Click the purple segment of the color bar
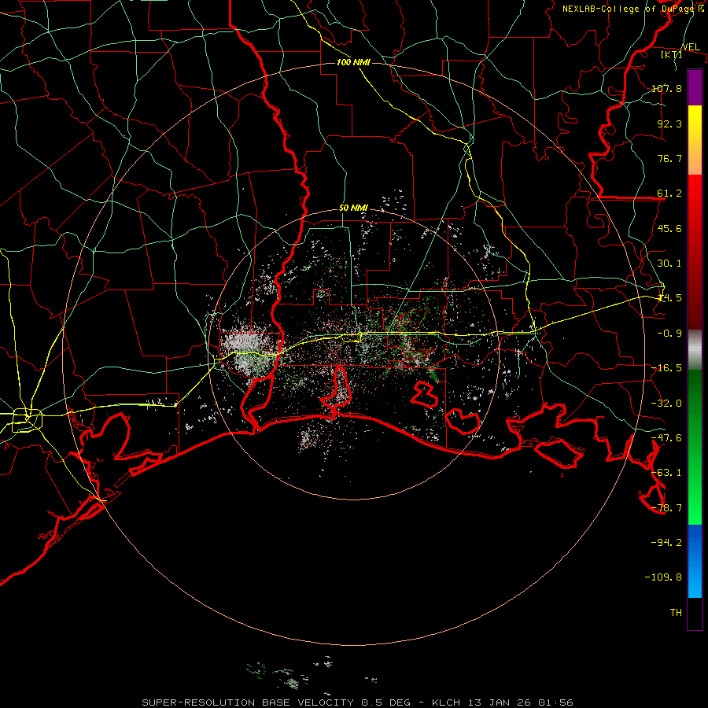This screenshot has width=708, height=708. point(695,88)
